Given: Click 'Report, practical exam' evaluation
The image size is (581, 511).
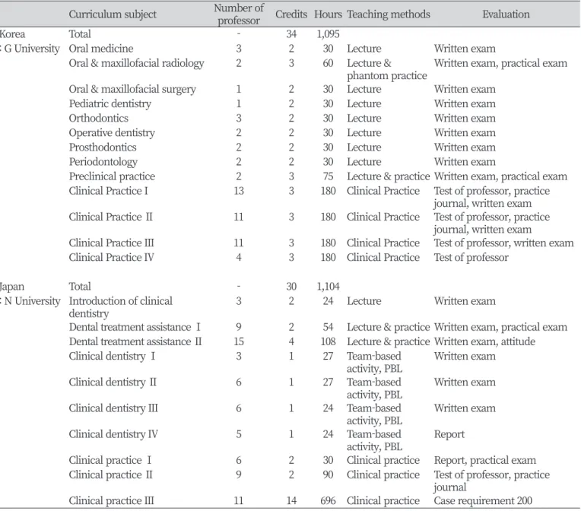Looking at the screenshot, I should (485, 461).
